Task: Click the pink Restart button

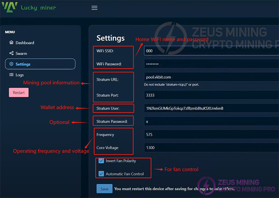Action: point(19,92)
